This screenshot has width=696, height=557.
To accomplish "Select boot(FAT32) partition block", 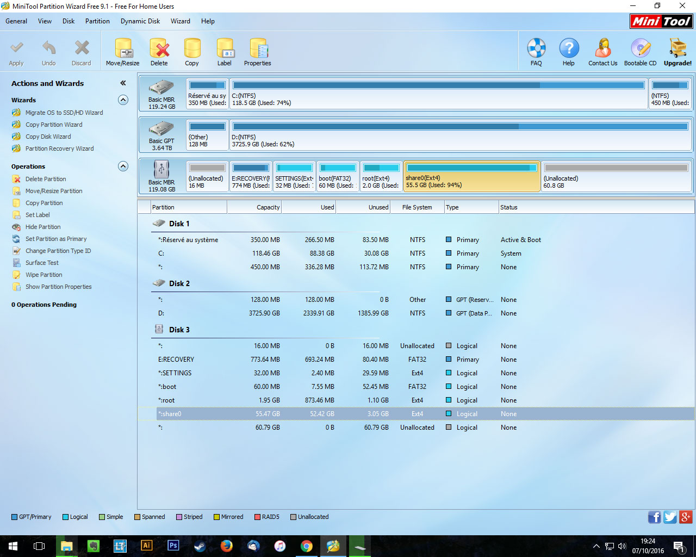I will click(x=338, y=176).
